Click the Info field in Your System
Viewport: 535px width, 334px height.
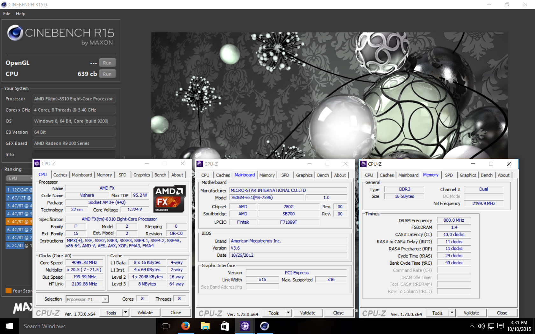click(75, 154)
